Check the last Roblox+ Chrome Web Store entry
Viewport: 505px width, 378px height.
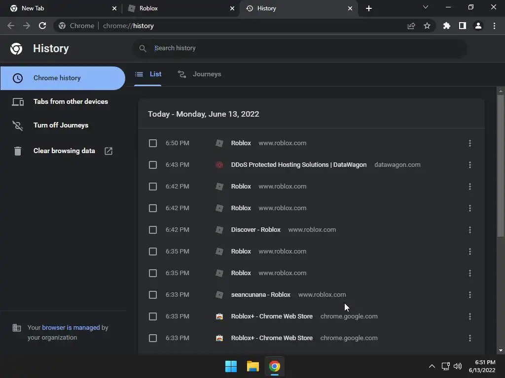[x=153, y=338]
